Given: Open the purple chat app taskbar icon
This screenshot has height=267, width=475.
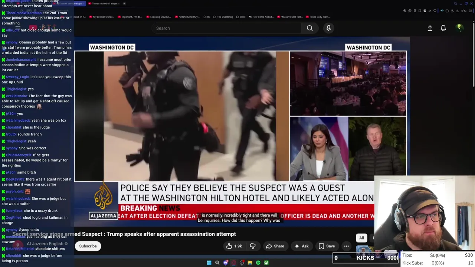Looking at the screenshot, I should pos(225,263).
